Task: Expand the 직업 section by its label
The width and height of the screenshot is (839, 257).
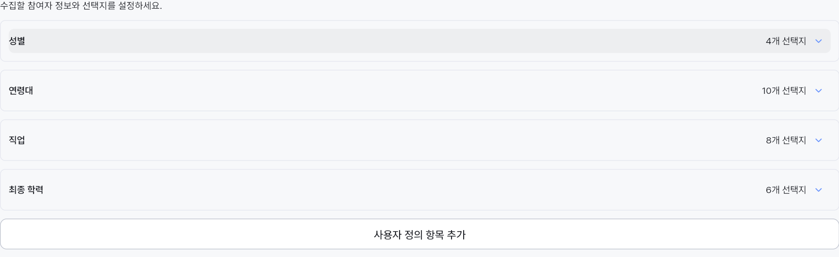Action: click(17, 140)
